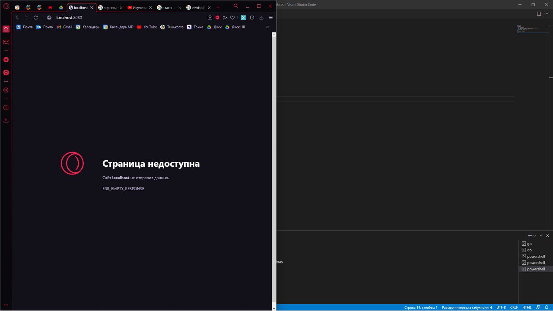Screen dimensions: 553x311
Task: Change line endings via CRLF
Action: click(514, 308)
